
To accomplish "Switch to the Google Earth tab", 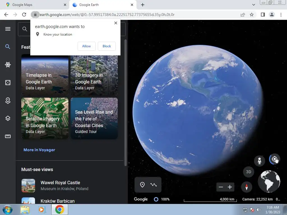I will (103, 5).
